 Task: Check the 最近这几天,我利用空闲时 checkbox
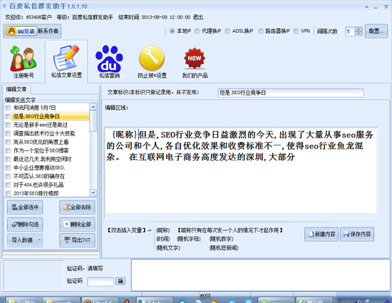(x=8, y=159)
